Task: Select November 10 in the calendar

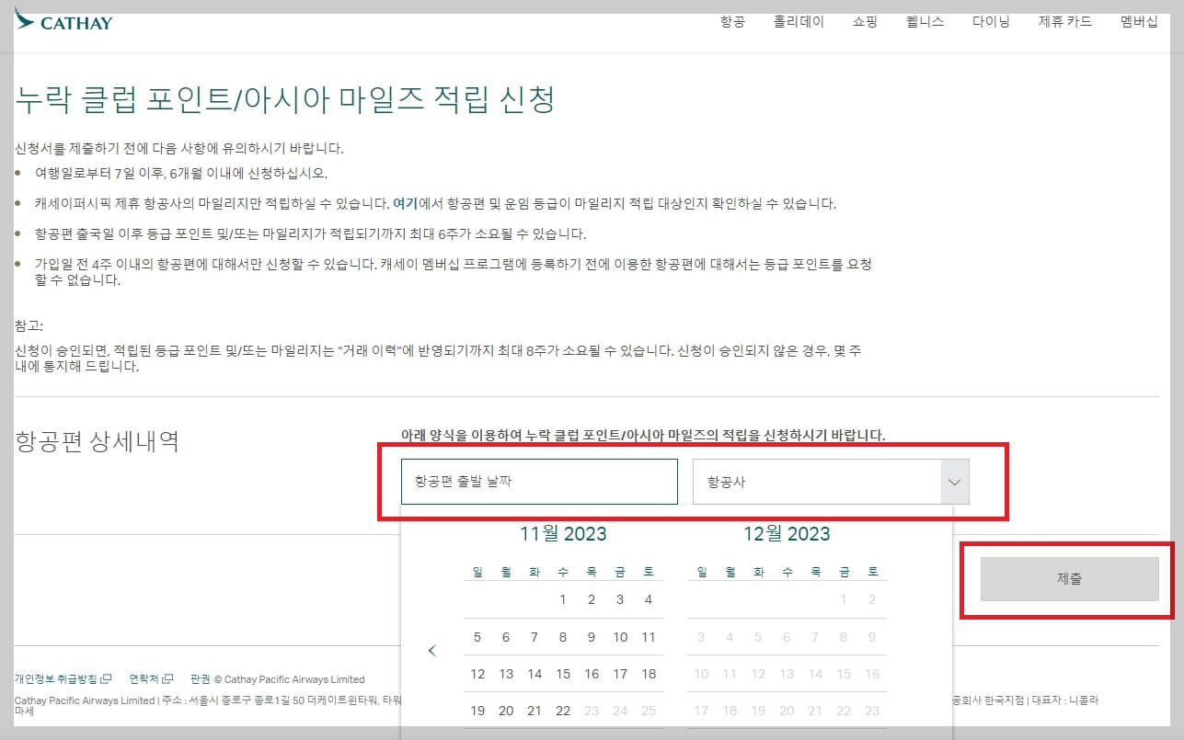Action: [620, 637]
